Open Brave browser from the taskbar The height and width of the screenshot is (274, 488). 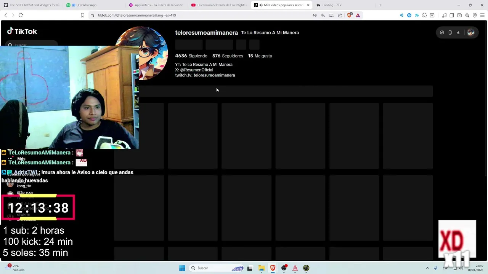click(x=273, y=268)
